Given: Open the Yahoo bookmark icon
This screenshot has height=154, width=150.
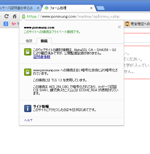Looking at the screenshot, I should click(x=14, y=24).
